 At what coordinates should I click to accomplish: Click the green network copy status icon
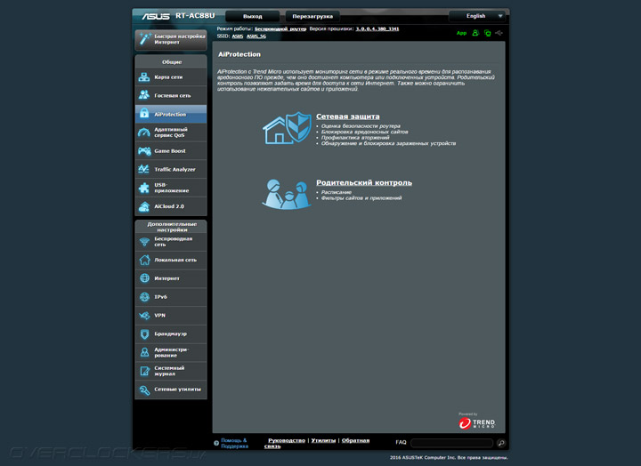pyautogui.click(x=487, y=33)
